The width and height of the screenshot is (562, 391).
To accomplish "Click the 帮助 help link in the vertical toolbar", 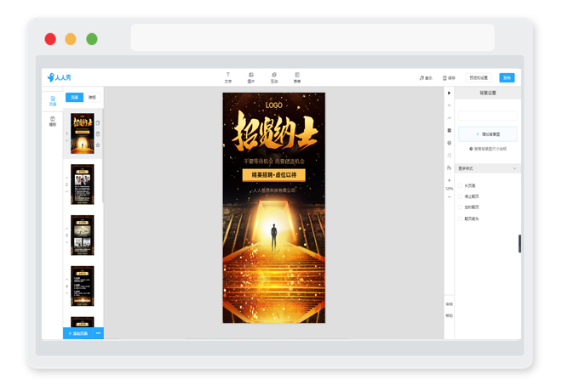I will pyautogui.click(x=449, y=315).
